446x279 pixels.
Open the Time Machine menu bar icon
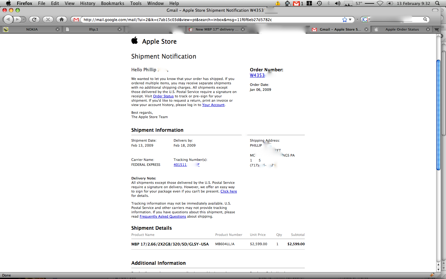click(x=319, y=3)
